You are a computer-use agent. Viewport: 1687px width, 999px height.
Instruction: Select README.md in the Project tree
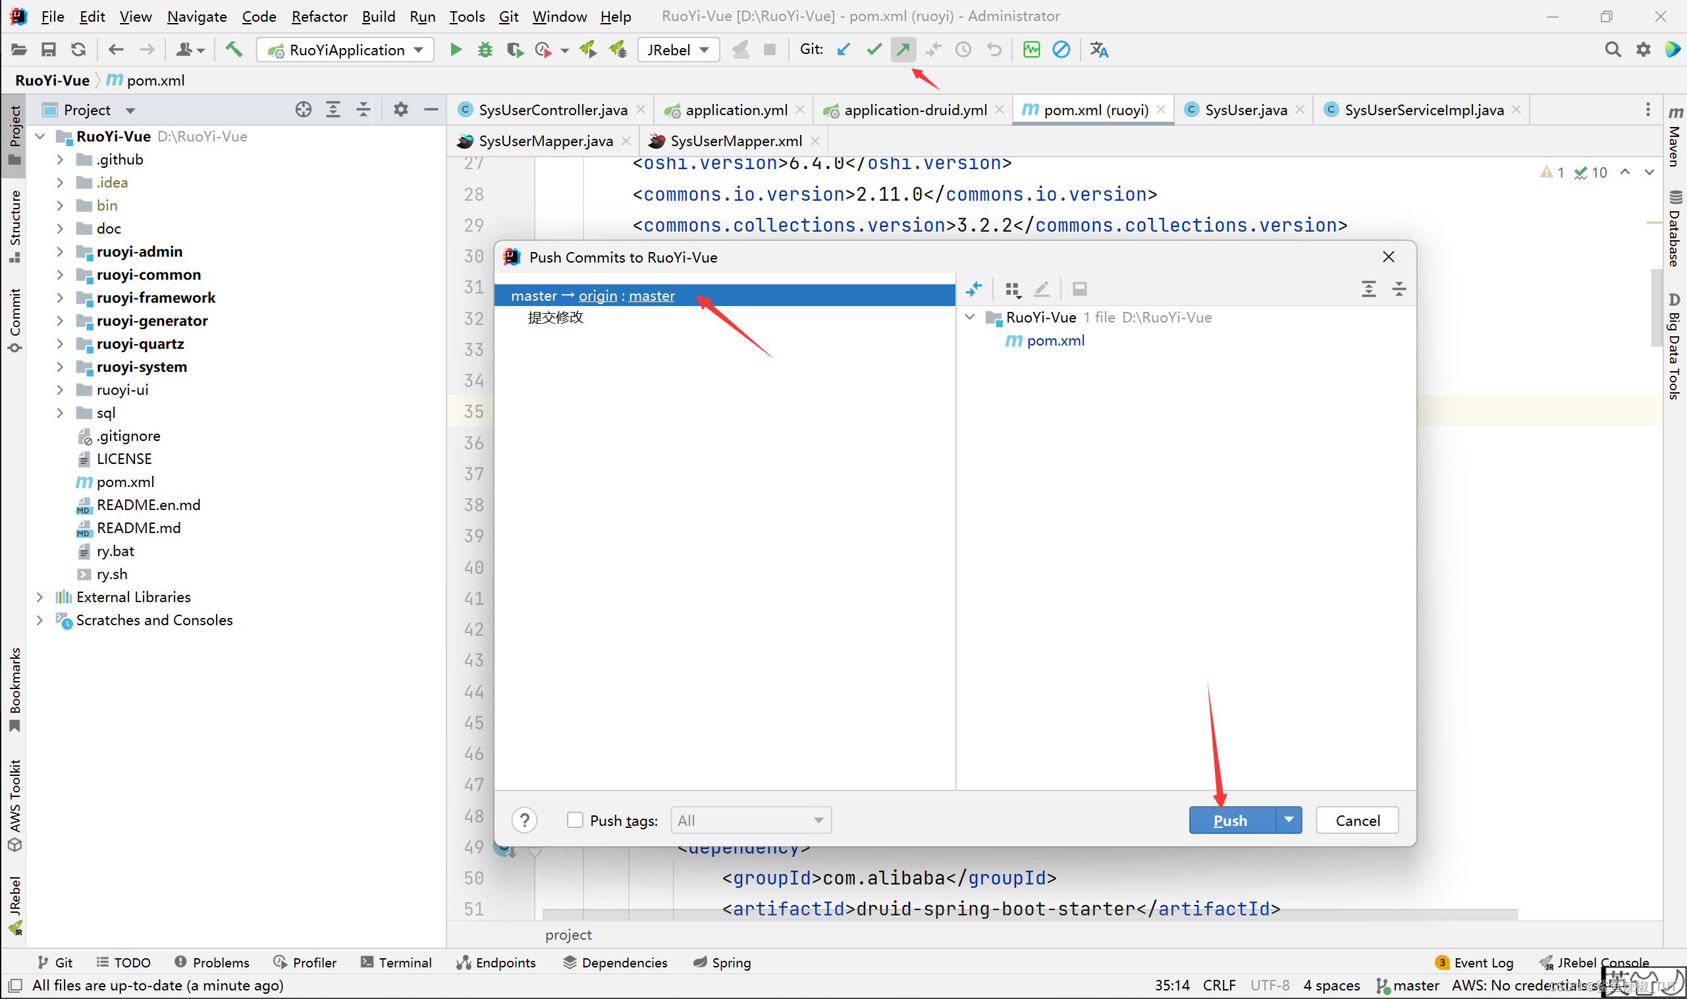pos(138,528)
